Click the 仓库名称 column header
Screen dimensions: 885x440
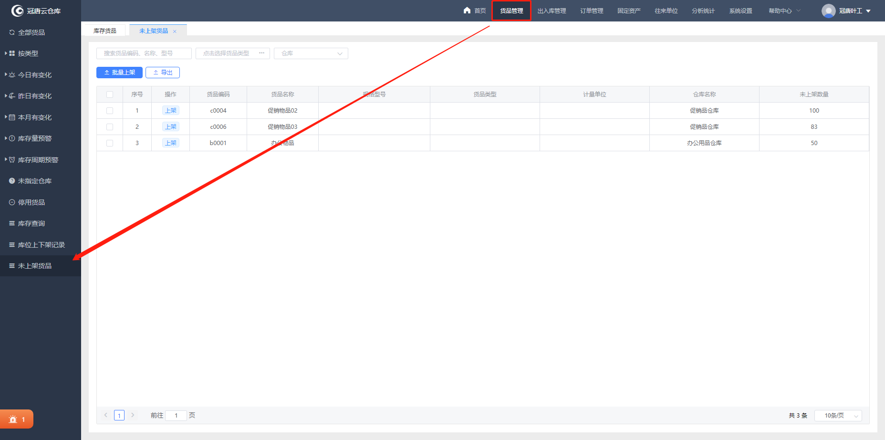[704, 94]
